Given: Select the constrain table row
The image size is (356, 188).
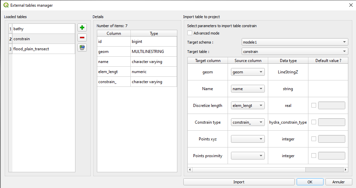Looking at the screenshot, I should tap(44, 39).
